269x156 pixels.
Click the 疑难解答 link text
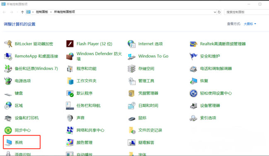(147, 142)
